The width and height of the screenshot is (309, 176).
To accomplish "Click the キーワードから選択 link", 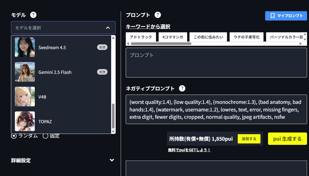I will pyautogui.click(x=148, y=26).
